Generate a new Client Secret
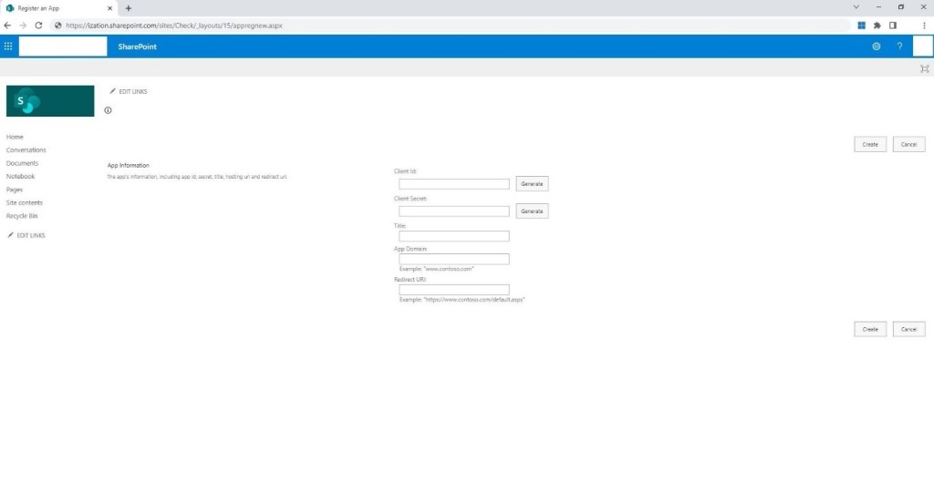The image size is (934, 504). click(x=532, y=211)
